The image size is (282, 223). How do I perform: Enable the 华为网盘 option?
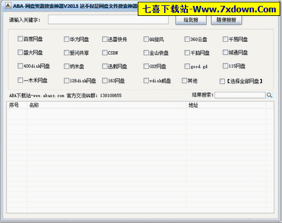(x=67, y=39)
